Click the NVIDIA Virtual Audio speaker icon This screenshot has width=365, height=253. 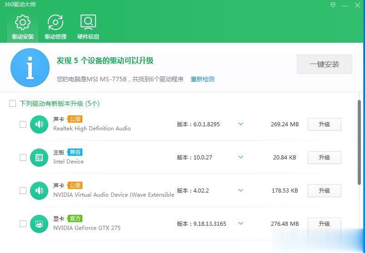click(39, 190)
